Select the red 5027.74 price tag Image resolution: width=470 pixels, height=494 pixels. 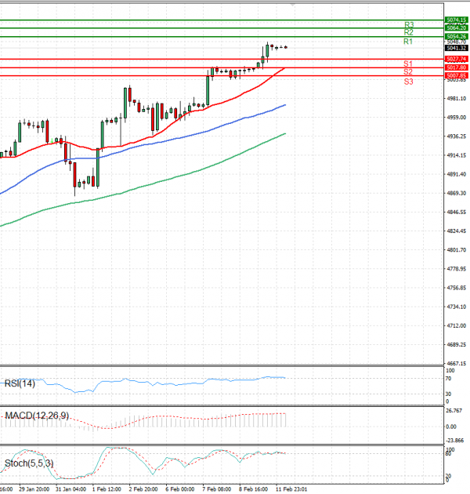click(x=457, y=60)
